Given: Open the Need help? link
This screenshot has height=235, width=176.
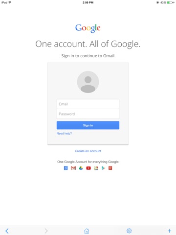Looking at the screenshot, I should (64, 134).
